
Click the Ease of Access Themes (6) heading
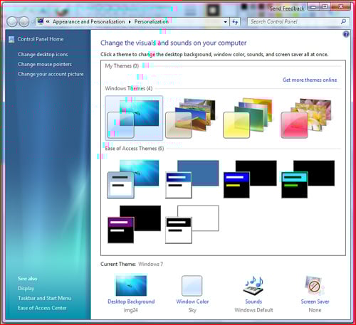(135, 149)
